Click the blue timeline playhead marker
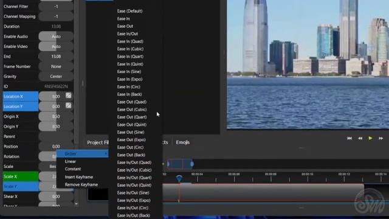389x219 pixels. 179,178
